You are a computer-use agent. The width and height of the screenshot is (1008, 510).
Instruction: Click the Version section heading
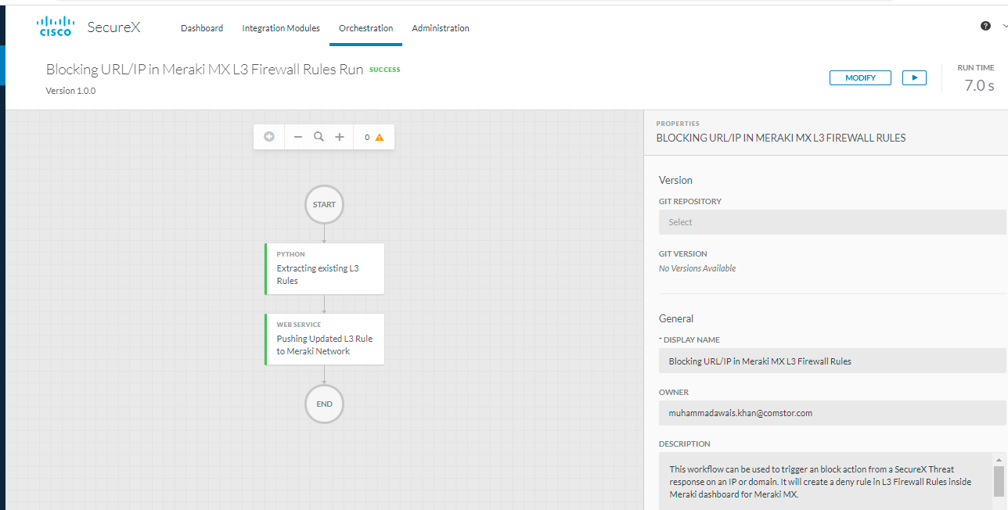point(675,180)
